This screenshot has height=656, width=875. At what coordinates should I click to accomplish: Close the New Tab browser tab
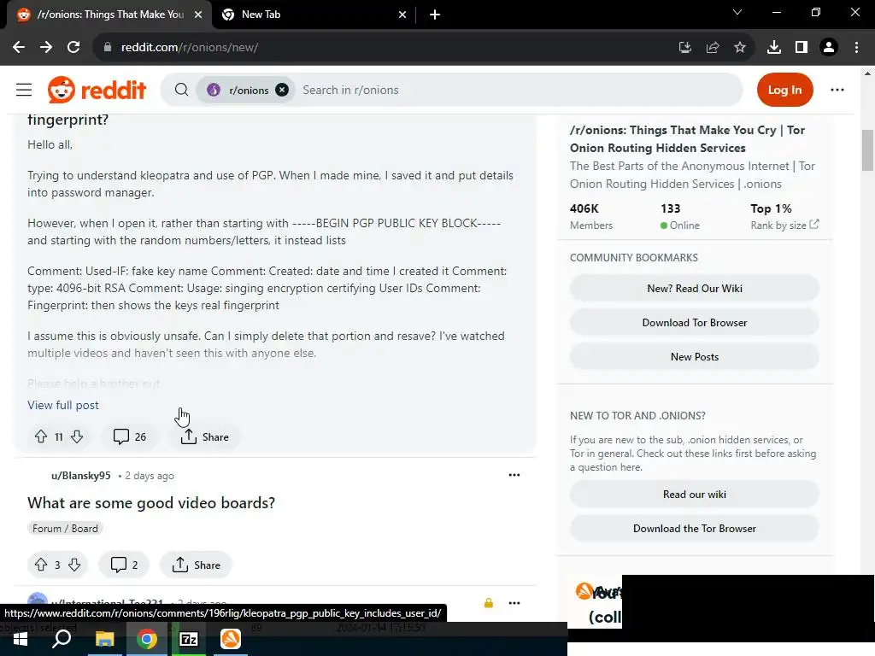[x=402, y=15]
